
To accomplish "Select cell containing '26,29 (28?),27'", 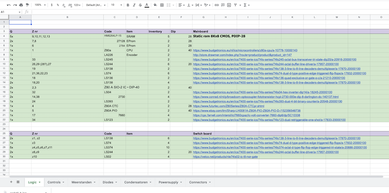I will 67,64.
